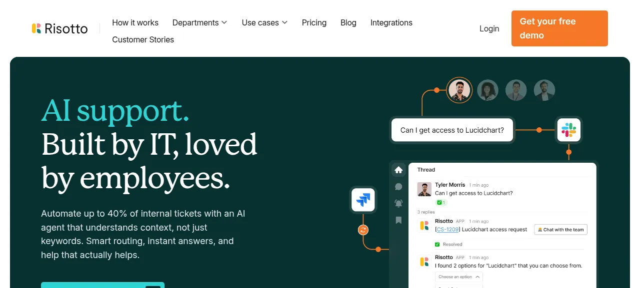
Task: Click the orange sync circle icon
Action: point(363,230)
